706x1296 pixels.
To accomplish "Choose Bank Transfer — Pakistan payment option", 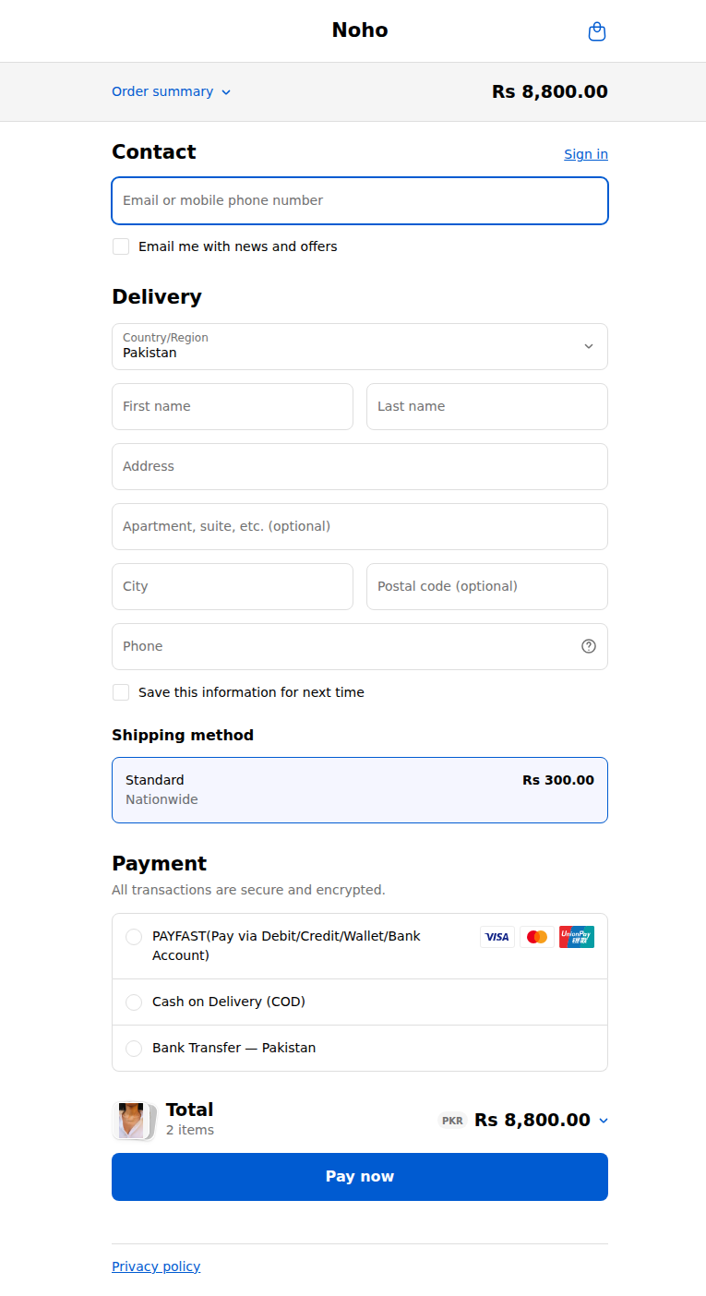I will 134,1048.
